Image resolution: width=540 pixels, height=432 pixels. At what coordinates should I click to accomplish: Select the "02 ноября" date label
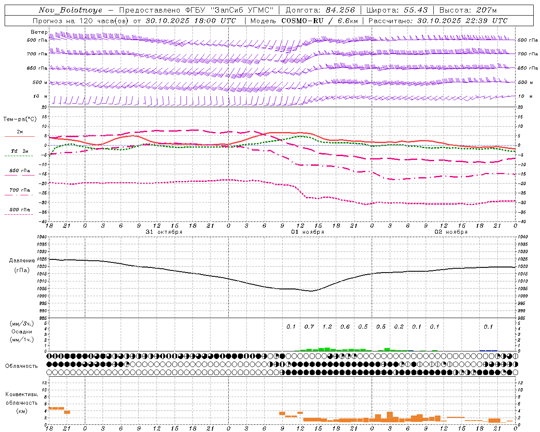[x=451, y=232]
